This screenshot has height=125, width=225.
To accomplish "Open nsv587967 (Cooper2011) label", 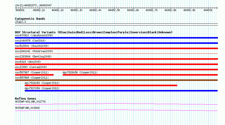I will click(x=32, y=72).
